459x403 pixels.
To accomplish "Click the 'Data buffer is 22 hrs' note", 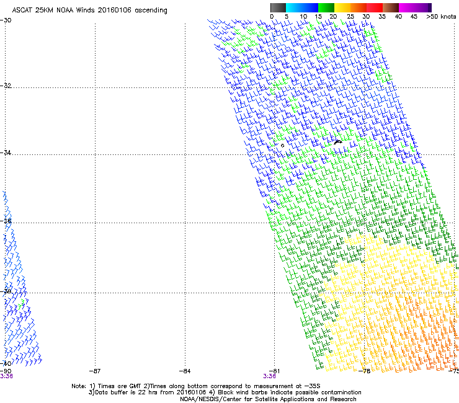I will coord(225,392).
